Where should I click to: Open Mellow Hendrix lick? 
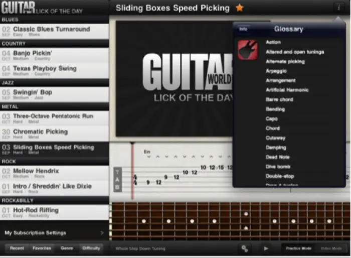pyautogui.click(x=54, y=173)
